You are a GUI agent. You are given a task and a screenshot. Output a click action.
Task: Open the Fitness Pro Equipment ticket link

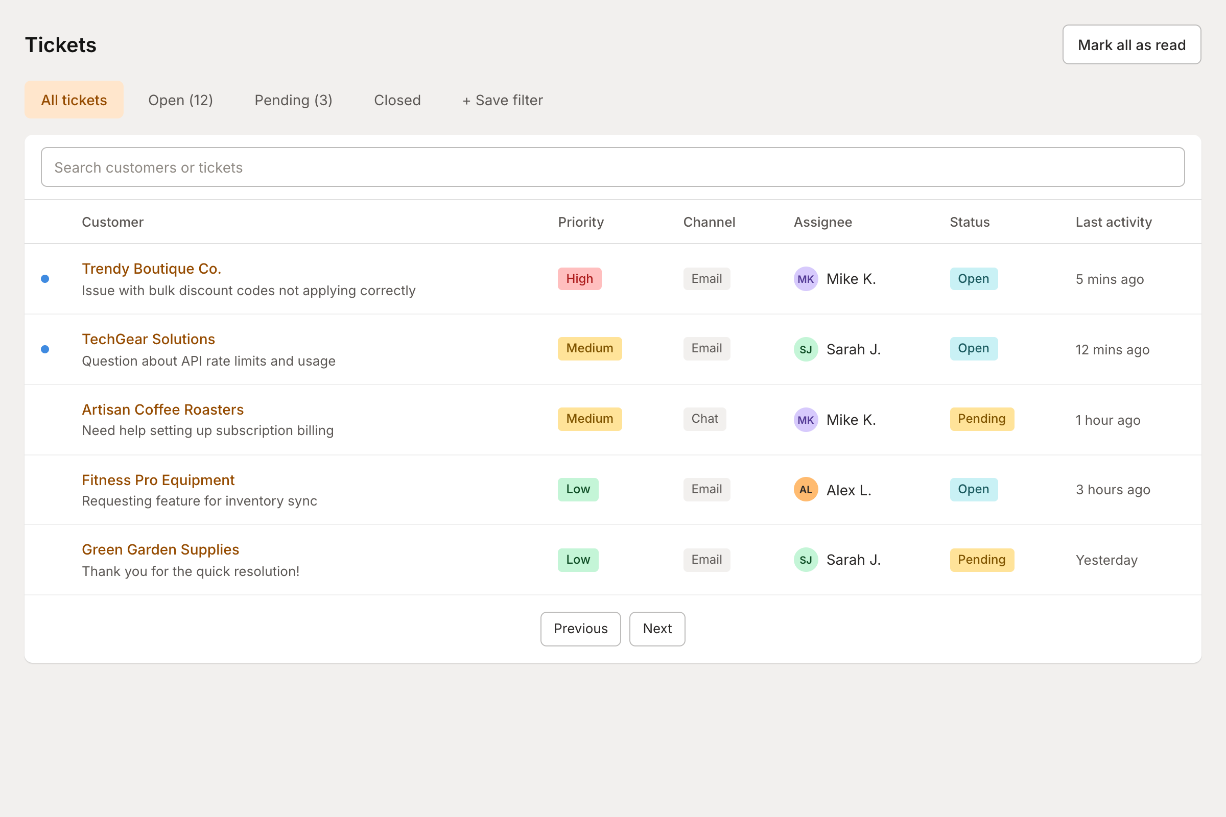pos(158,480)
